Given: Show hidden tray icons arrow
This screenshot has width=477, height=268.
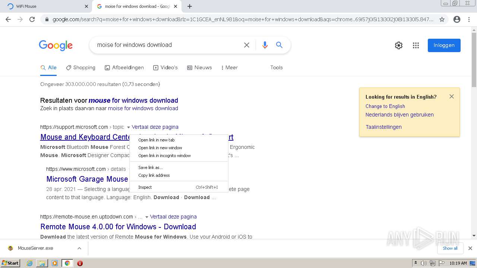Looking at the screenshot, I should (x=416, y=263).
